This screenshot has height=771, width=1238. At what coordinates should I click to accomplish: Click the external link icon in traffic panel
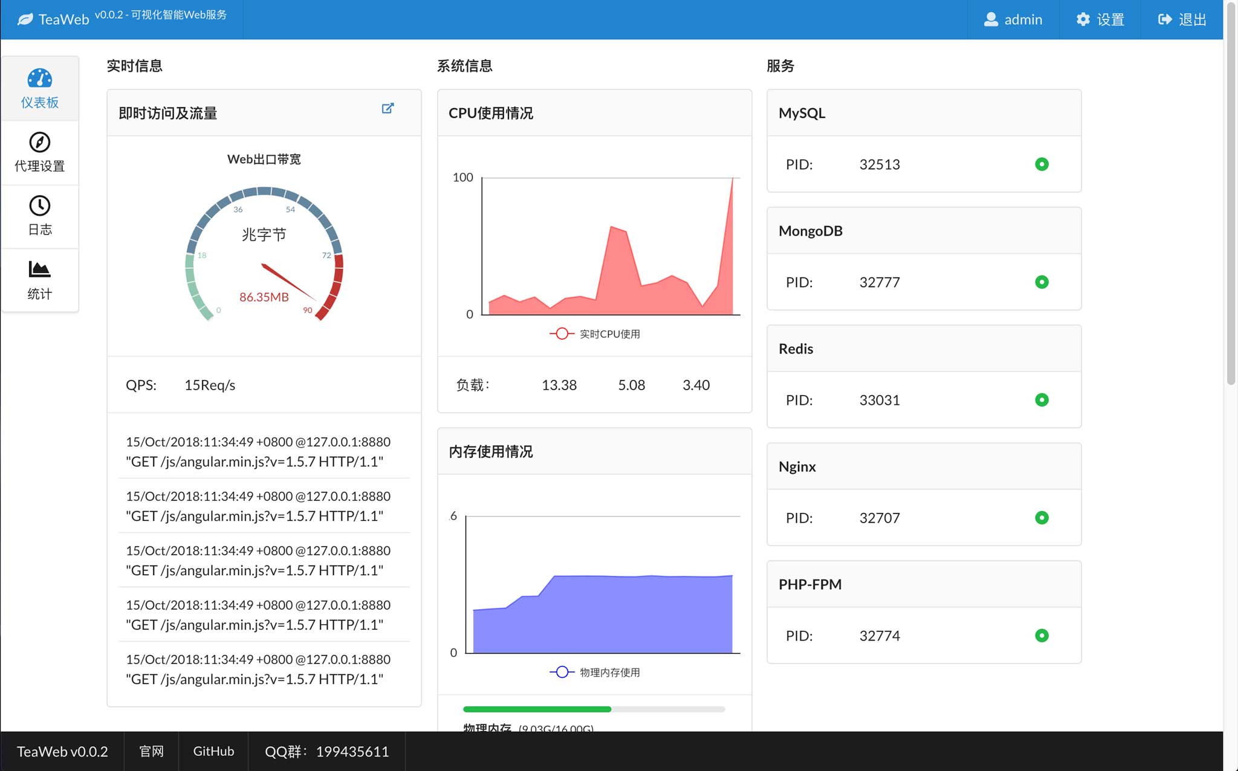coord(388,108)
